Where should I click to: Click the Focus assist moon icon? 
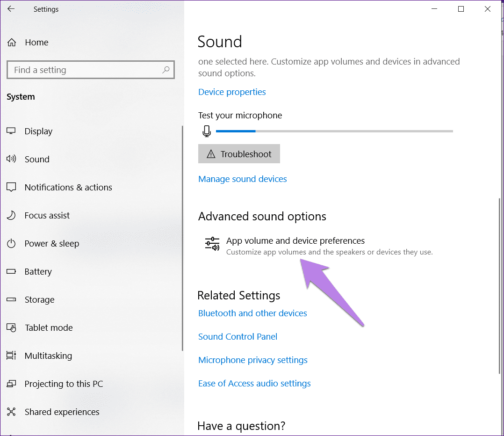pos(11,215)
